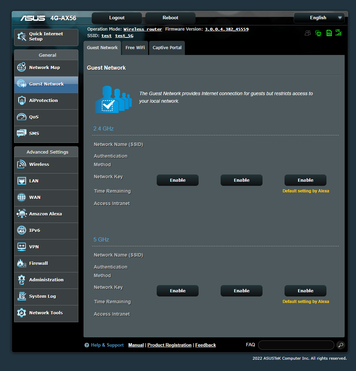Click the Wireless signal icon
This screenshot has height=371, width=356.
22,164
